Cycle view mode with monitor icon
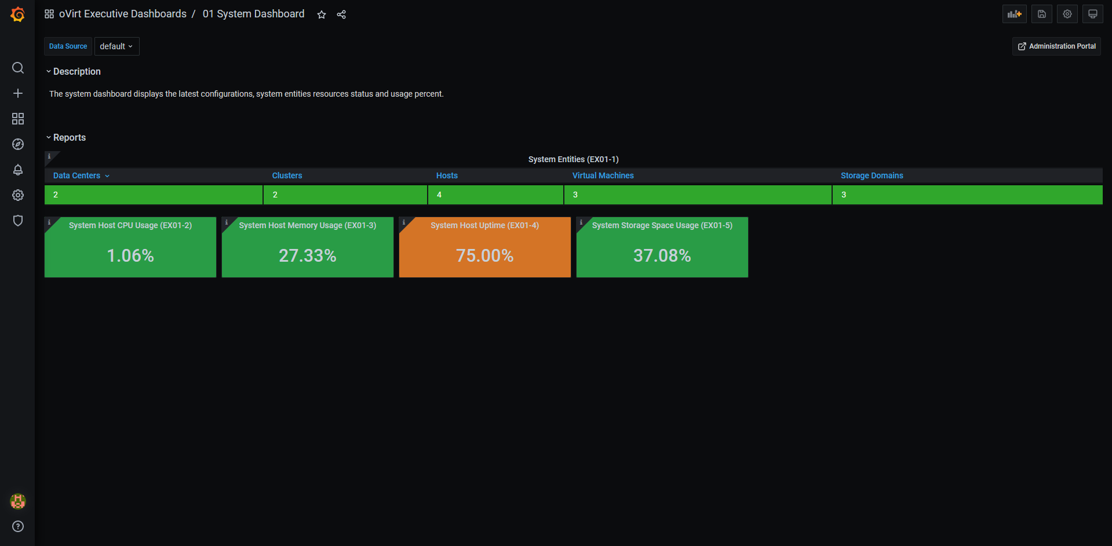This screenshot has width=1112, height=546. pos(1093,14)
